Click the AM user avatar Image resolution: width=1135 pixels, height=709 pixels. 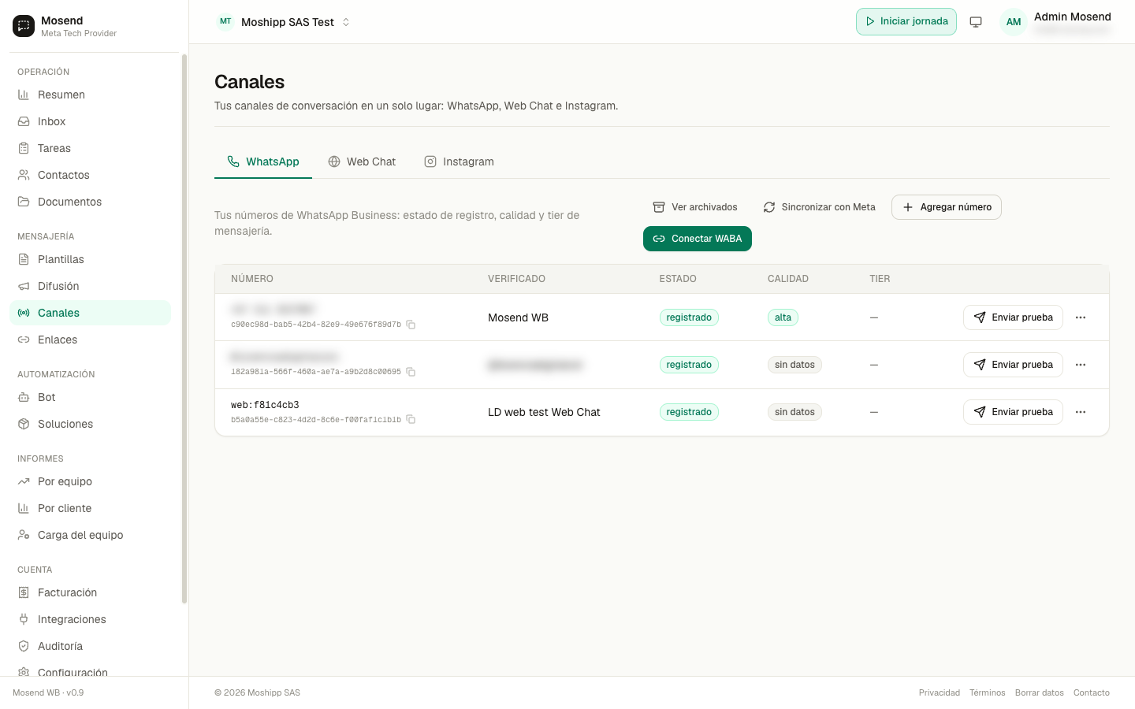[1014, 22]
